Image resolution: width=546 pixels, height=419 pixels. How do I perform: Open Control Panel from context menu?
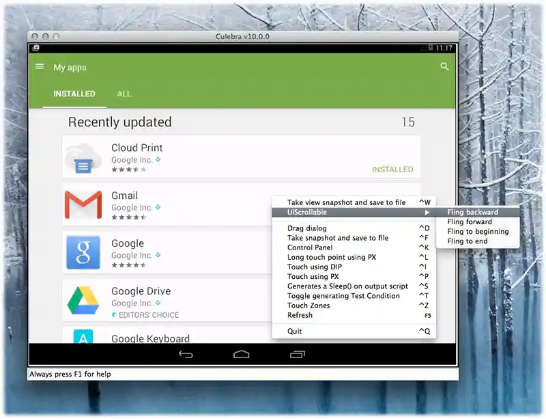(354, 247)
